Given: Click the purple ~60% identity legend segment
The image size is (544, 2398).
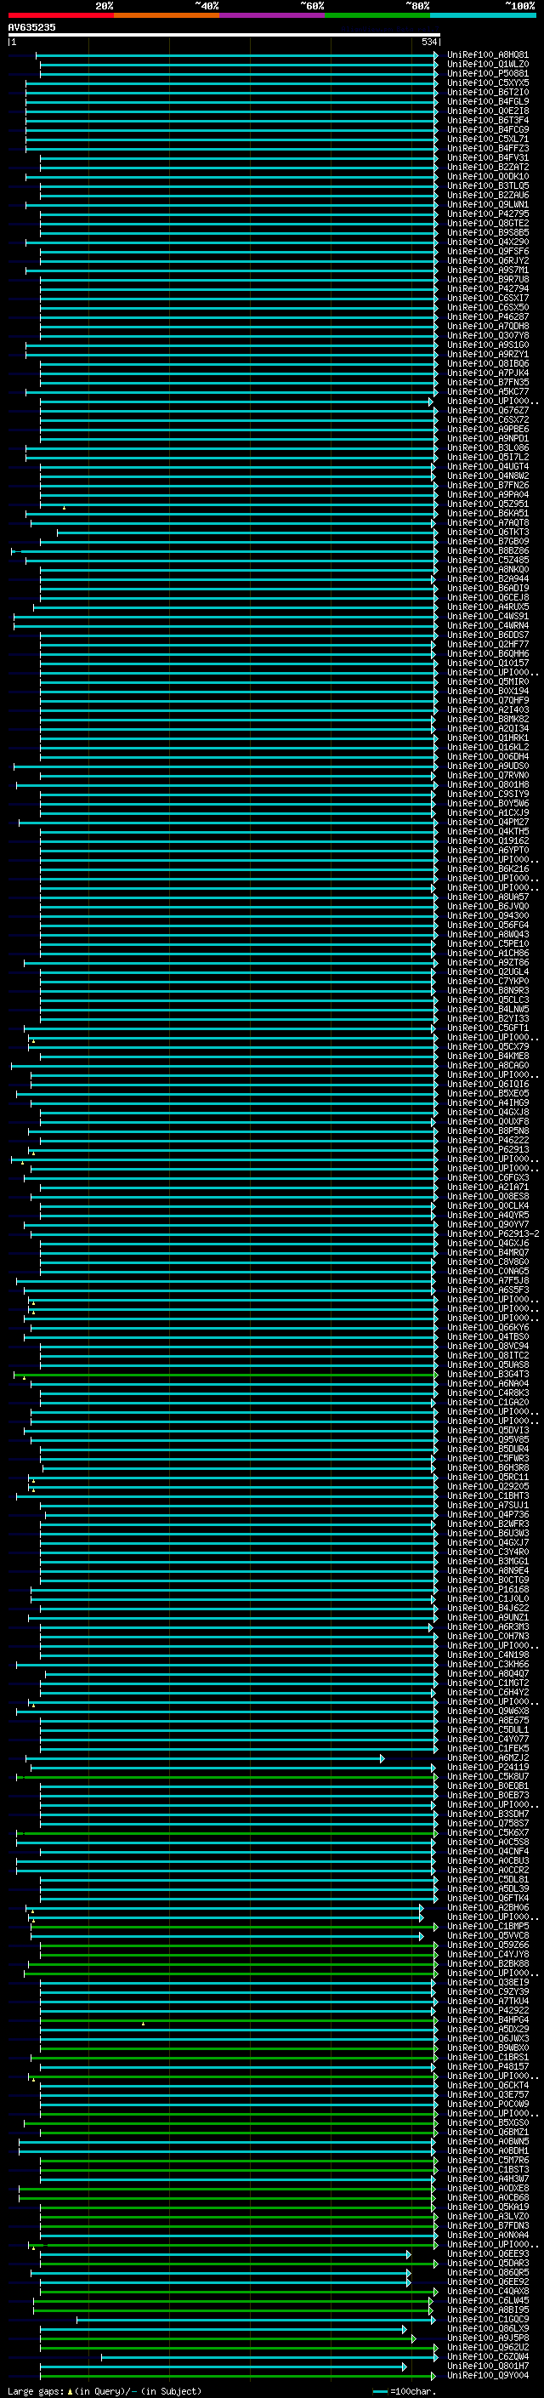Looking at the screenshot, I should pos(271,15).
